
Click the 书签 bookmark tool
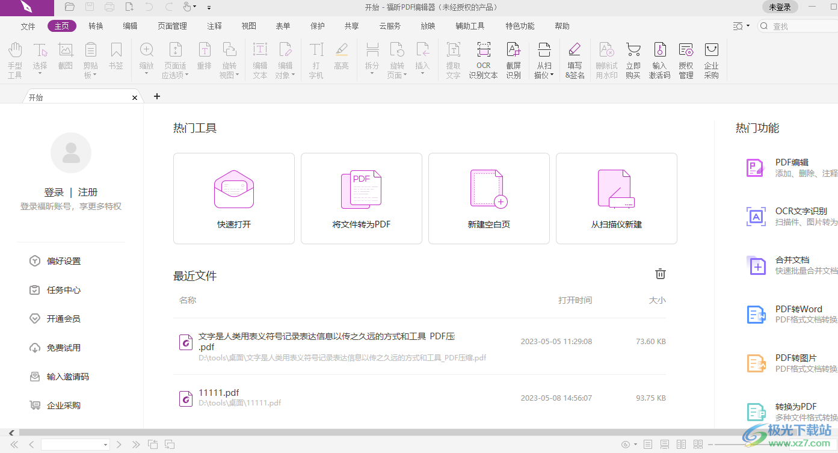(x=116, y=56)
